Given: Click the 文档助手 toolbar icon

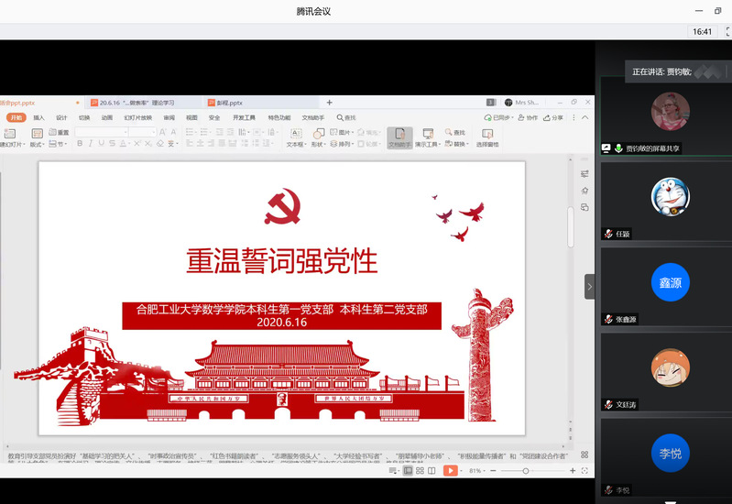Looking at the screenshot, I should point(399,137).
